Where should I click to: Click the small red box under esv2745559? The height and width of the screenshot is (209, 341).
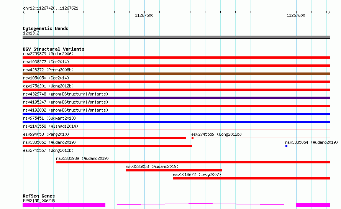point(192,138)
